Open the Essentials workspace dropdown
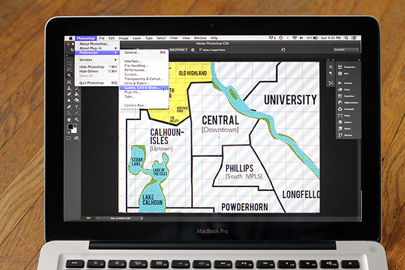405x270 pixels. [x=346, y=49]
